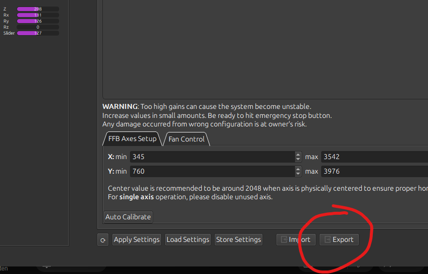Click the Auto Calibrate button
428x274 pixels.
point(128,217)
